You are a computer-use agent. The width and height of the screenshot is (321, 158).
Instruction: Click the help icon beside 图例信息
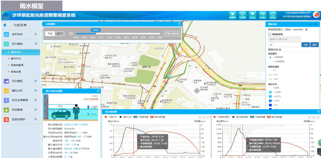[280, 50]
